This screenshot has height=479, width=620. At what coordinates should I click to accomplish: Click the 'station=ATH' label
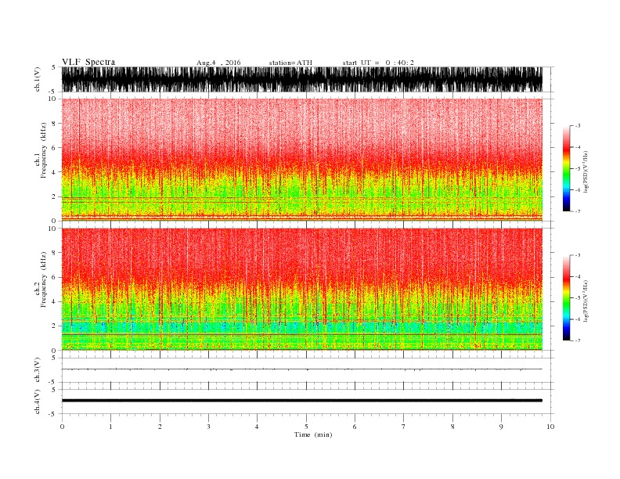click(x=290, y=63)
